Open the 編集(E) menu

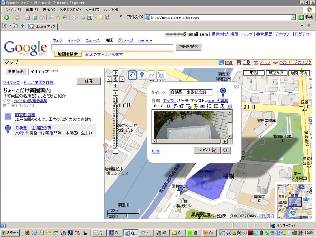coord(32,9)
